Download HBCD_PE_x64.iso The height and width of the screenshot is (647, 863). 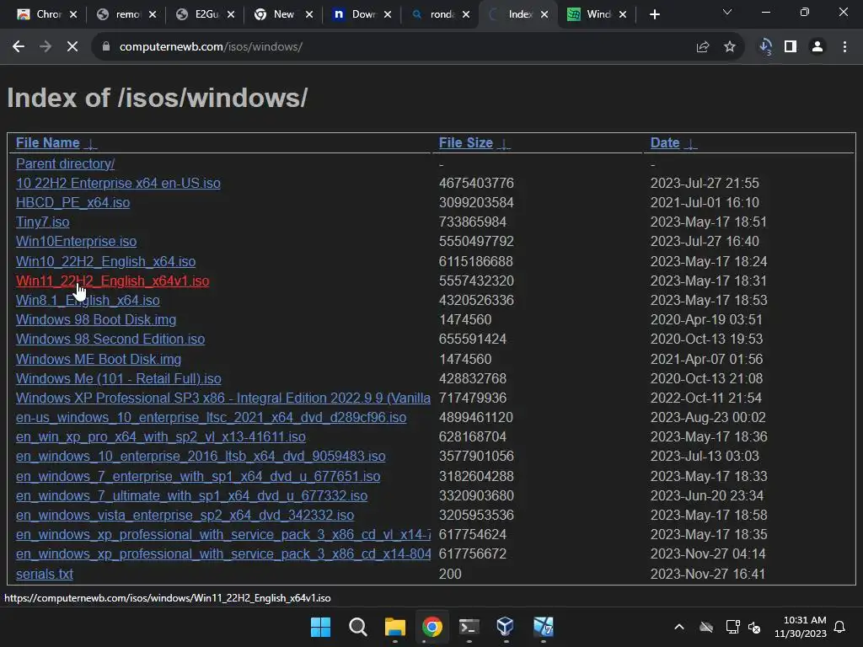coord(73,202)
